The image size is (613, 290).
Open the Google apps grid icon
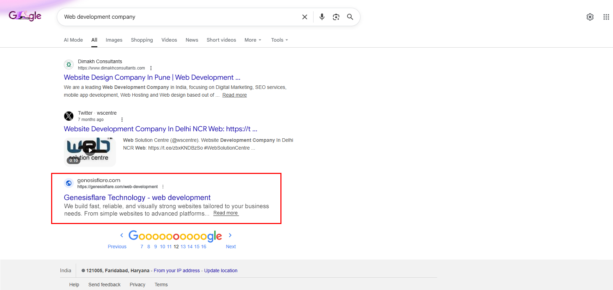point(606,17)
